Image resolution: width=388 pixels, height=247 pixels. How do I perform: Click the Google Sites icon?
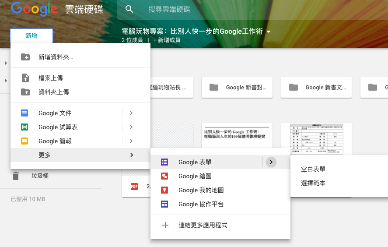pos(164,204)
